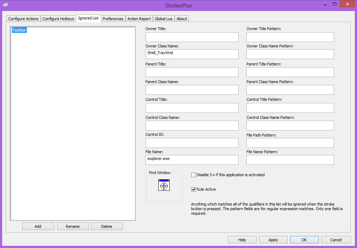Cancel the settings dialog
Screen dimensions: 357x248
(336, 240)
